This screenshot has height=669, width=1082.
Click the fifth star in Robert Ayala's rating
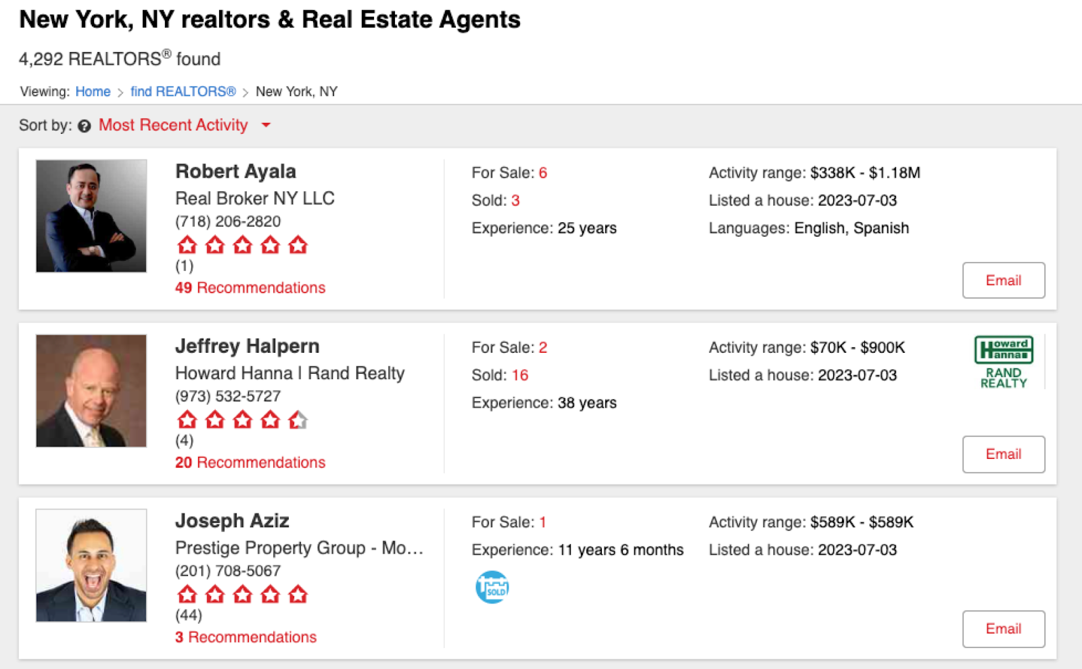click(298, 245)
